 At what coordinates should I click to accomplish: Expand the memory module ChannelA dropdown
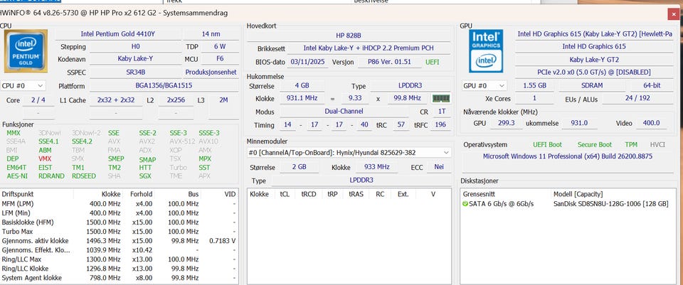coord(349,153)
